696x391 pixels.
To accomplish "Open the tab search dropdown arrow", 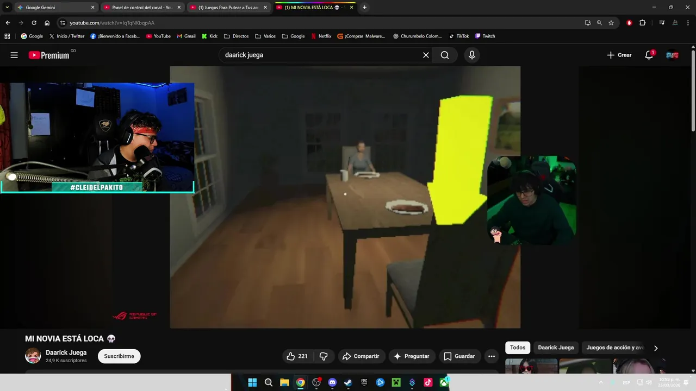I will click(x=7, y=8).
